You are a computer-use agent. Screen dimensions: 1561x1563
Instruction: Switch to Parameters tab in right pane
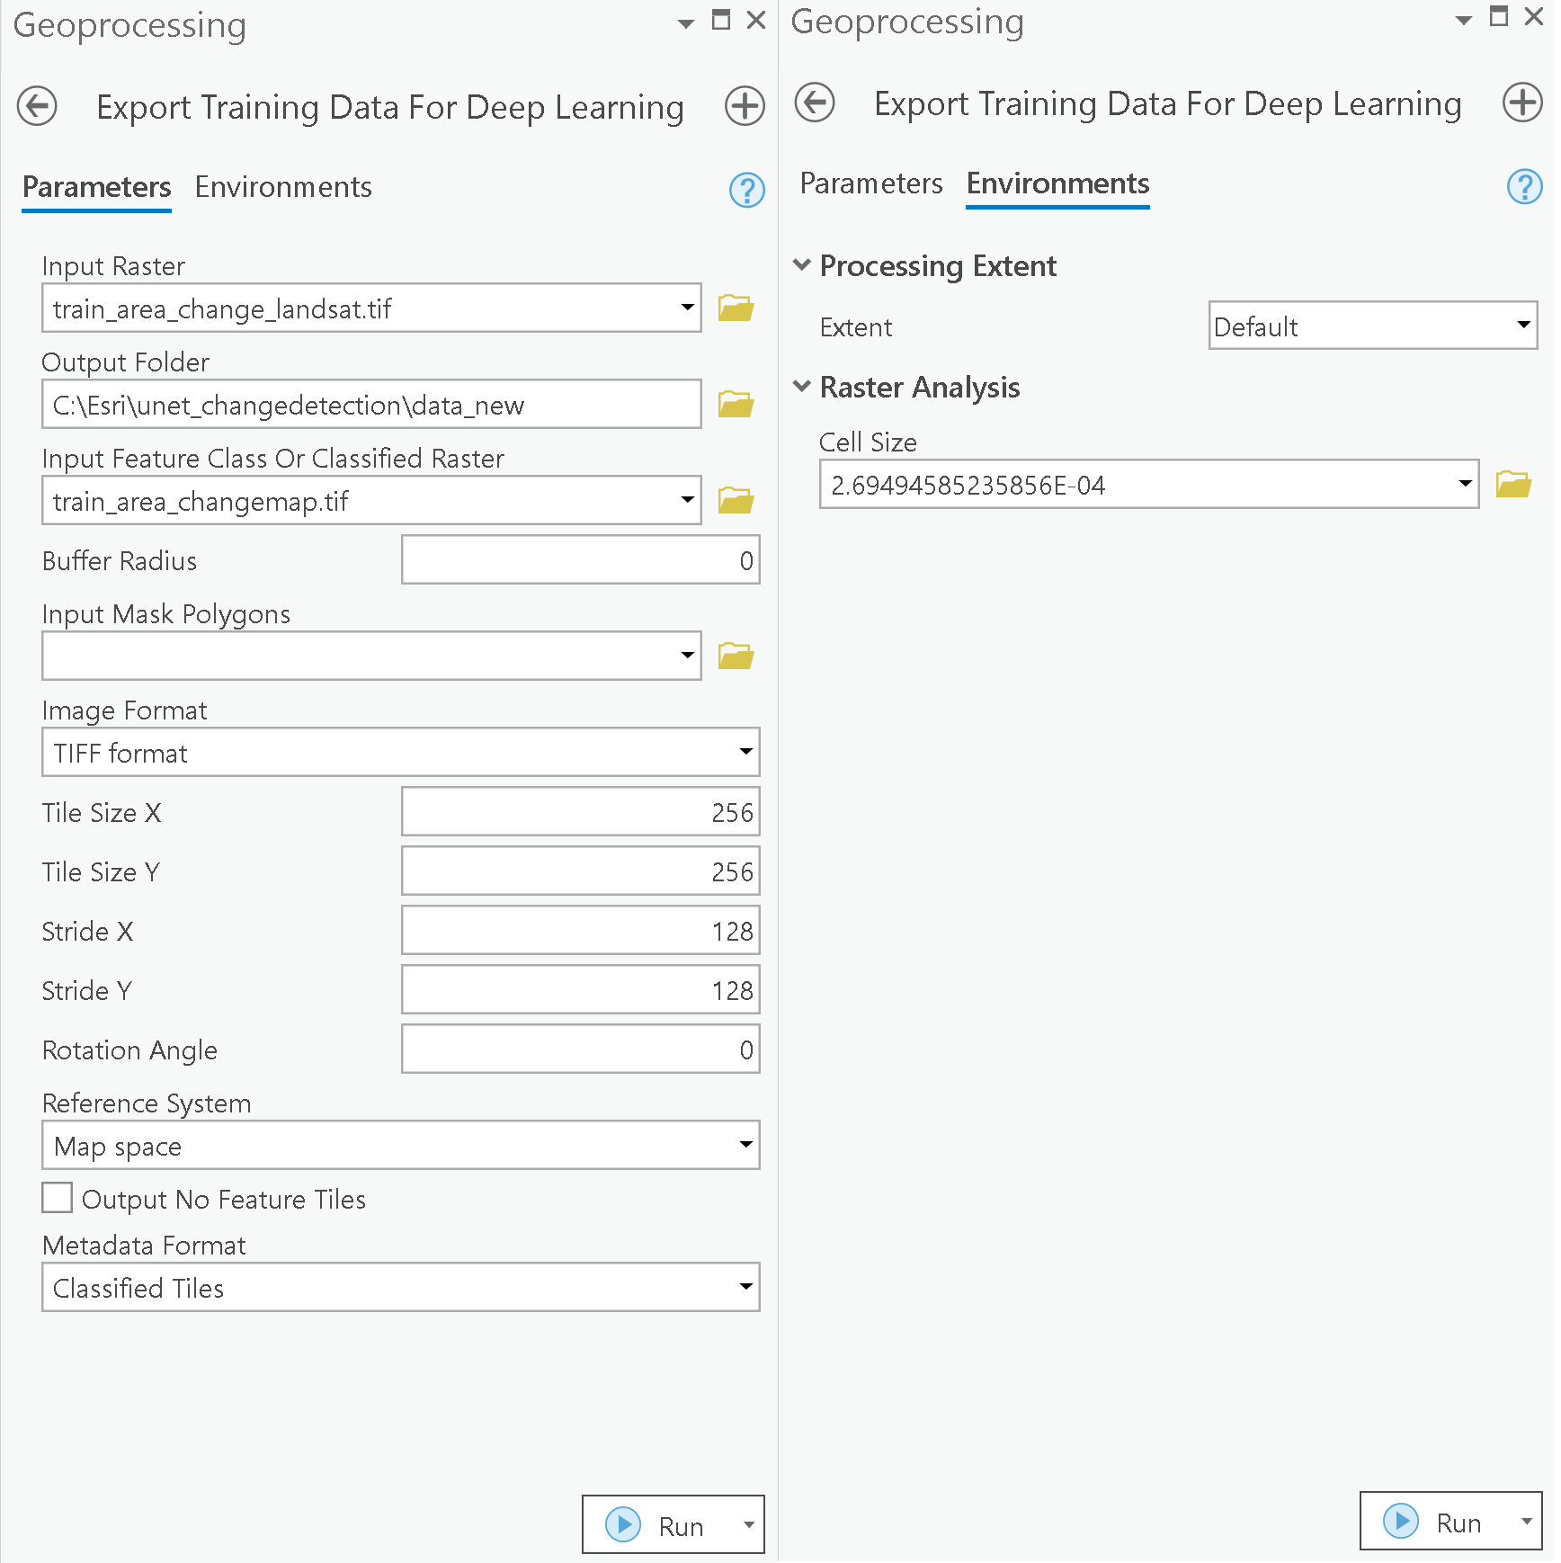(x=870, y=183)
